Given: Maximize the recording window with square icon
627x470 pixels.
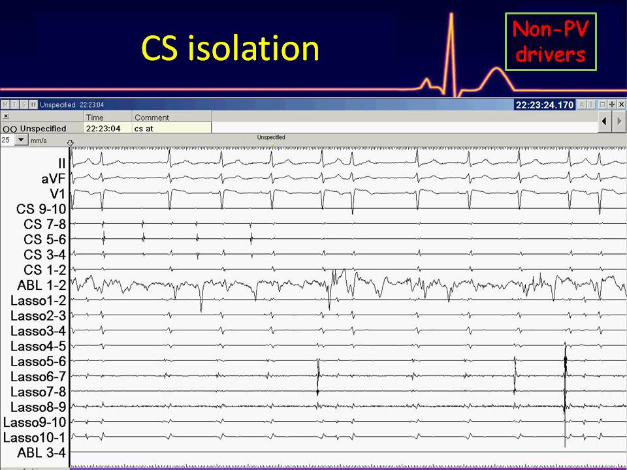Looking at the screenshot, I should coord(602,104).
